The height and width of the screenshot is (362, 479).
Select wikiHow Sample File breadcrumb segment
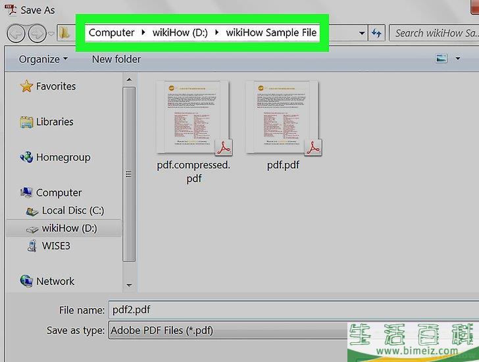pos(271,33)
